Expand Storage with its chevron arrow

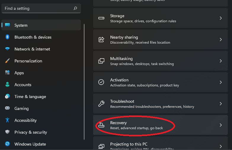221,18
